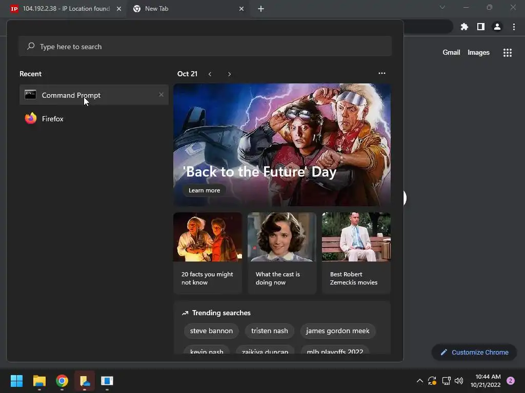Remove Command Prompt from Recent list
Viewport: 525px width, 393px height.
[161, 95]
